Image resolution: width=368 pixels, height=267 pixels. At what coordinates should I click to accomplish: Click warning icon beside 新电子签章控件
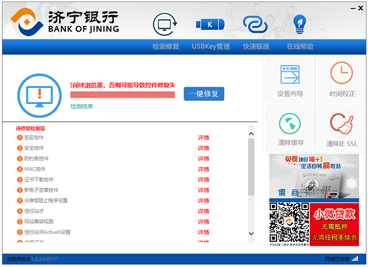point(20,190)
